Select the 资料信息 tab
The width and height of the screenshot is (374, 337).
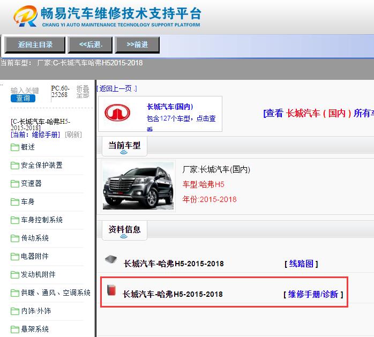tap(124, 230)
